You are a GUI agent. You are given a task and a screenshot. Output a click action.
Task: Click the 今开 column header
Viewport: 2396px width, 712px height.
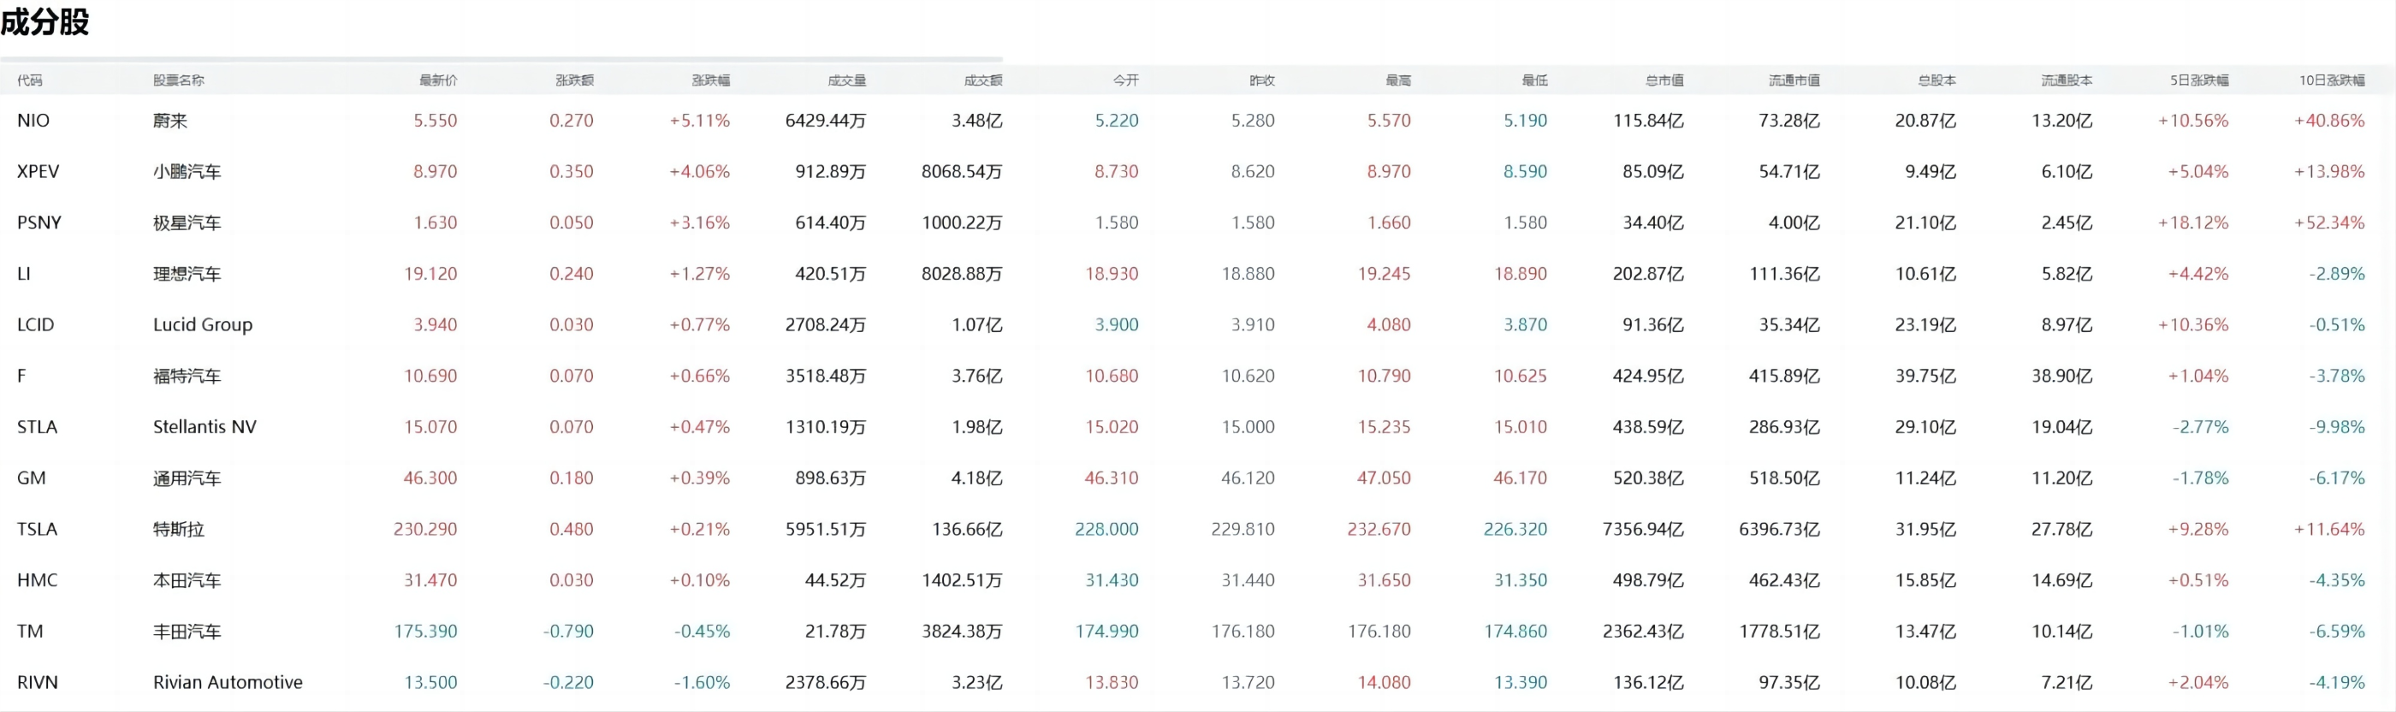coord(1126,81)
